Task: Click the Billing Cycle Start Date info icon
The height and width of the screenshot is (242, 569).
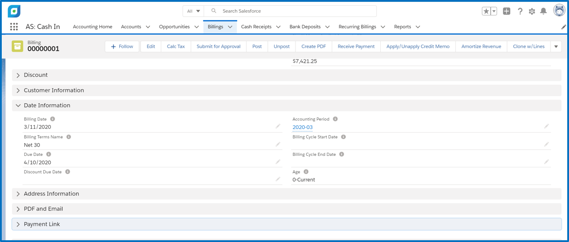Action: (x=343, y=137)
